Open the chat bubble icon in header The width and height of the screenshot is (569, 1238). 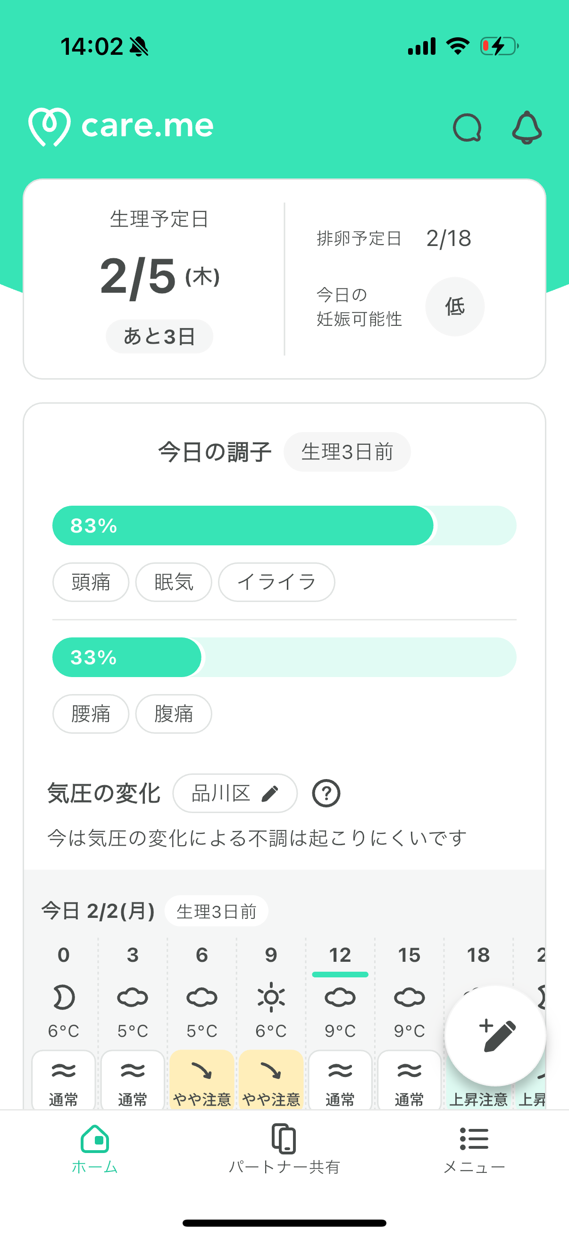point(467,127)
